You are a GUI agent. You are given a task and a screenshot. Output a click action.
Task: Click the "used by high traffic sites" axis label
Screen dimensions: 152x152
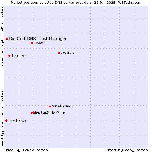coord(2,36)
